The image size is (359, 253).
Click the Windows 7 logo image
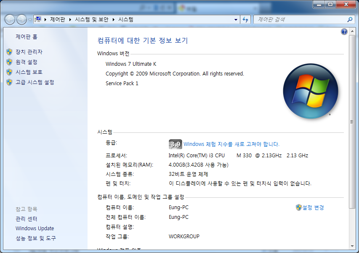(x=311, y=92)
